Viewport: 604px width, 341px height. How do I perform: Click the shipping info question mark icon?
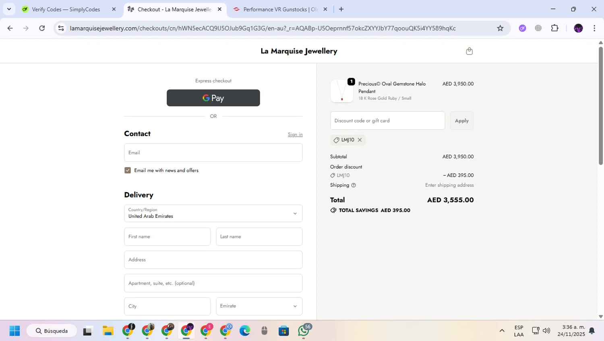pos(354,185)
